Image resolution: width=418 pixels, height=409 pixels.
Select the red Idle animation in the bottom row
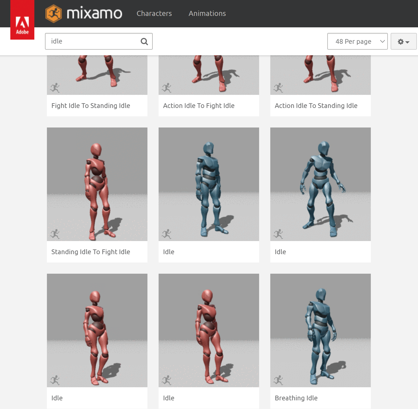97,330
